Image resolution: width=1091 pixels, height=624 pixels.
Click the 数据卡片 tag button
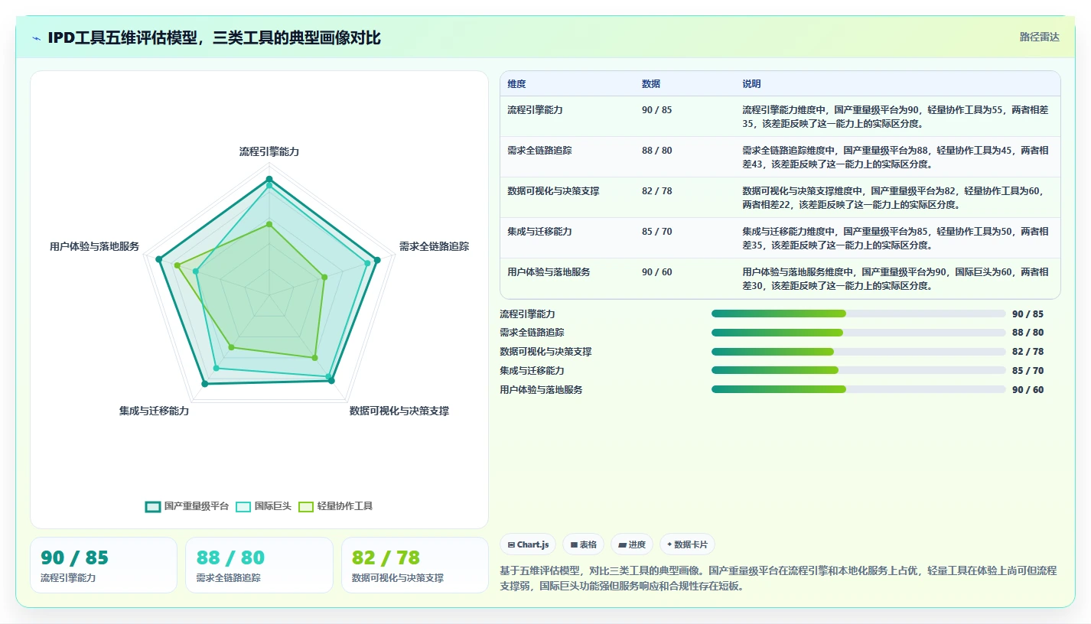687,544
